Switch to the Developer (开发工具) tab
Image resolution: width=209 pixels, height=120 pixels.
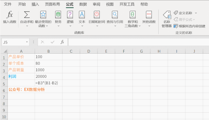(x=127, y=4)
